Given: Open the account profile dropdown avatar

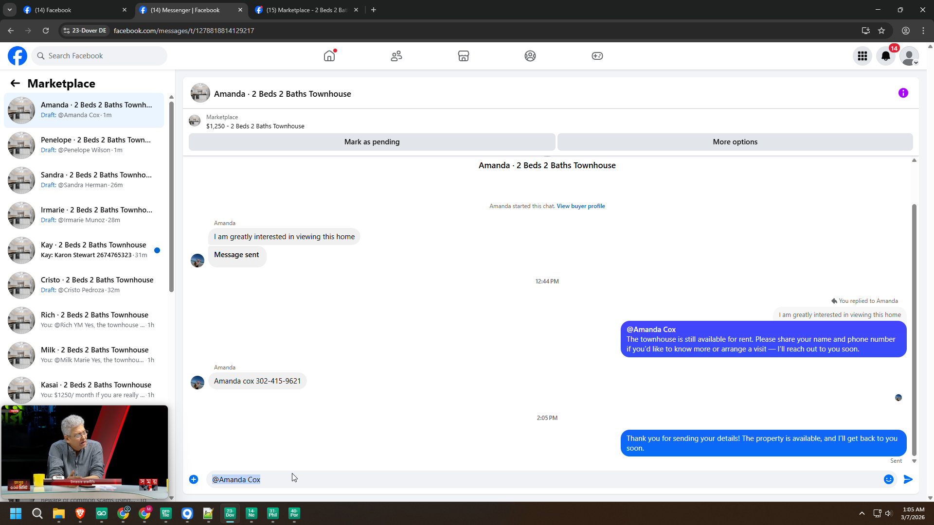Looking at the screenshot, I should pos(909,56).
